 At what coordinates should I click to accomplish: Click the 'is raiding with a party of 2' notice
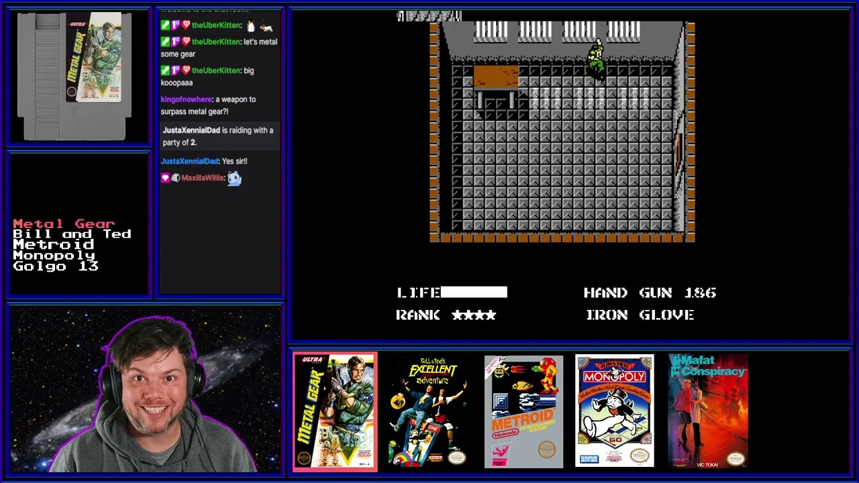pos(218,136)
